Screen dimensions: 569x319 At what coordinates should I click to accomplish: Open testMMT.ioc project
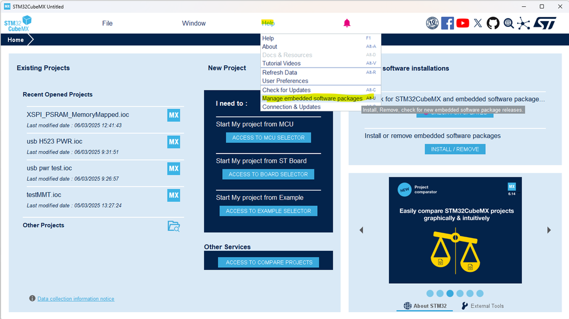click(44, 195)
